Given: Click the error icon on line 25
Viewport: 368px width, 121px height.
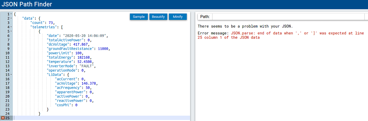Looking at the screenshot, I should [3, 118].
